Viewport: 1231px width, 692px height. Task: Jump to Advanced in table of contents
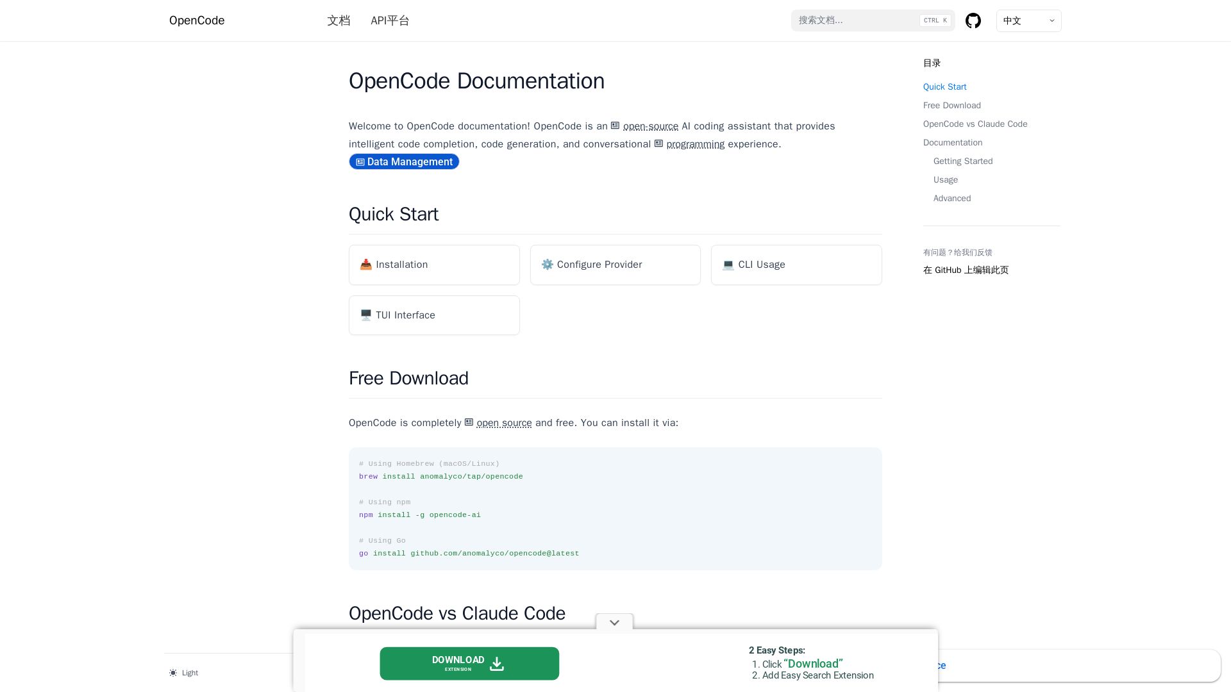[x=952, y=199]
